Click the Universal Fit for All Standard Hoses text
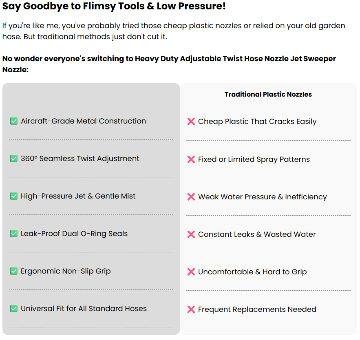This screenshot has height=340, width=360. [x=84, y=309]
